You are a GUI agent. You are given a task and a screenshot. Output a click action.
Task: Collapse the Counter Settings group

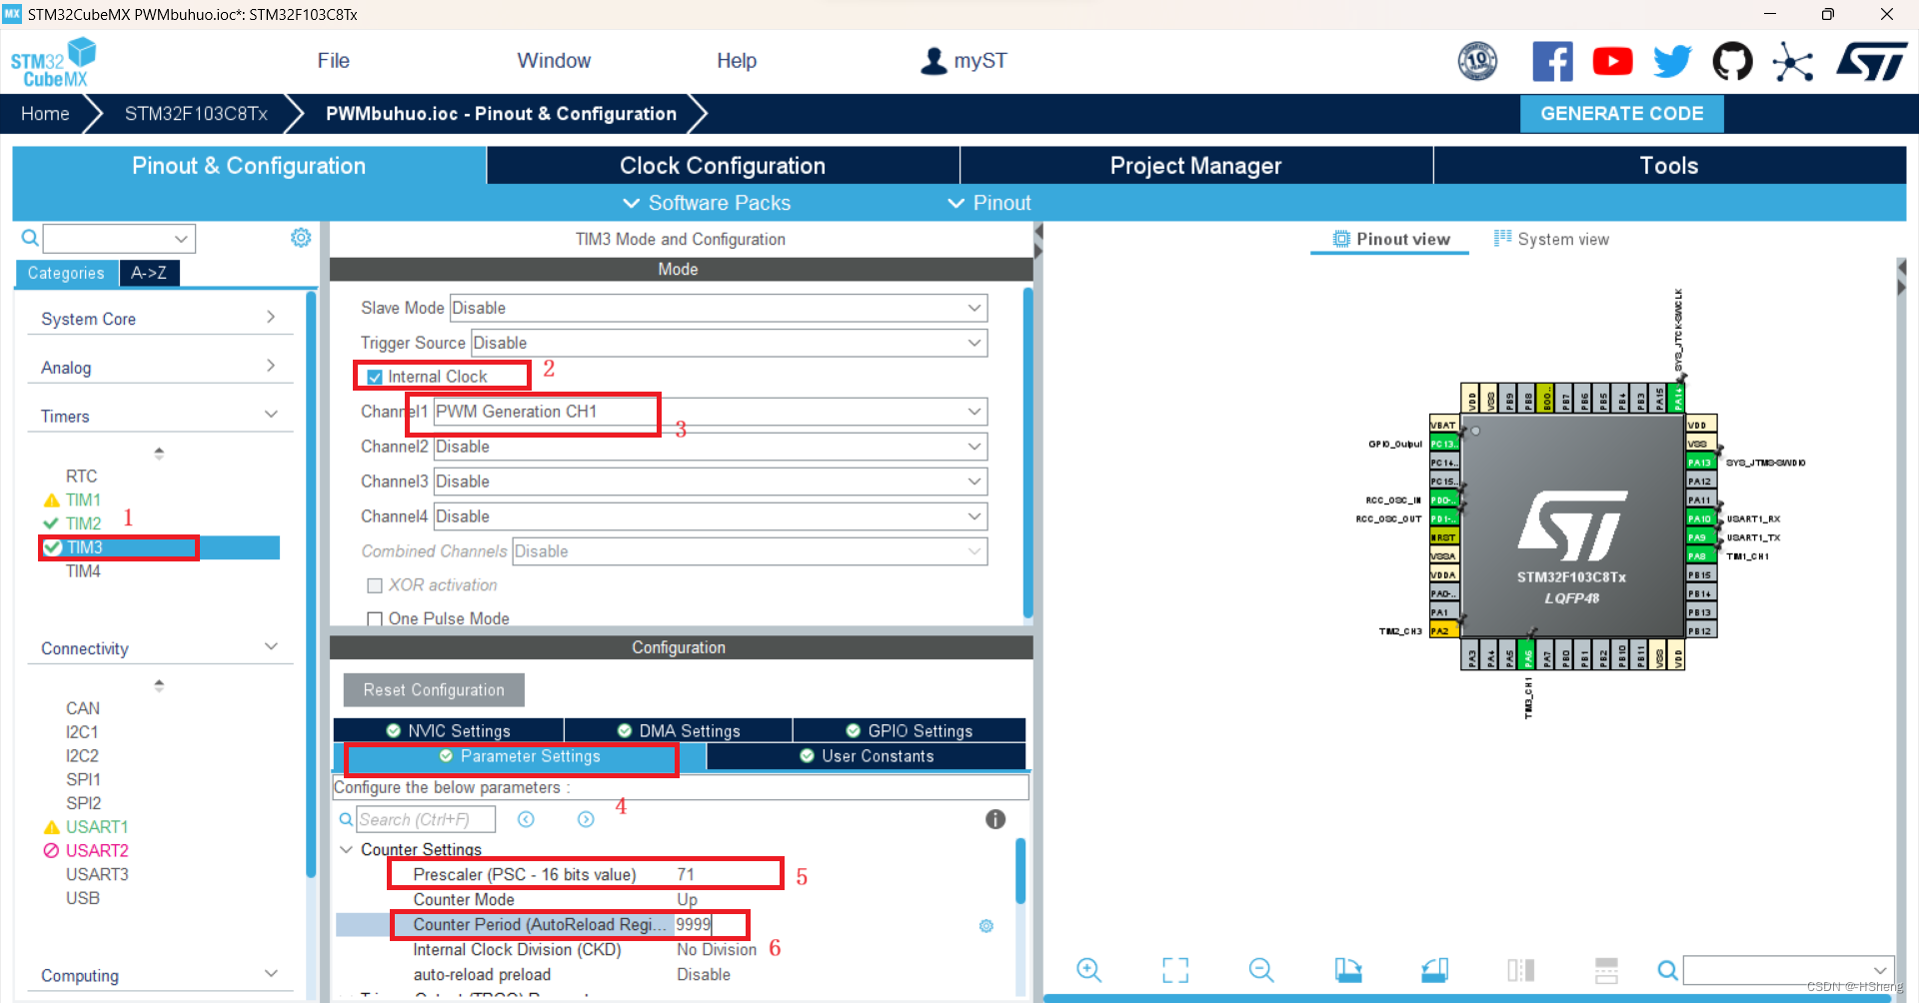pyautogui.click(x=347, y=849)
